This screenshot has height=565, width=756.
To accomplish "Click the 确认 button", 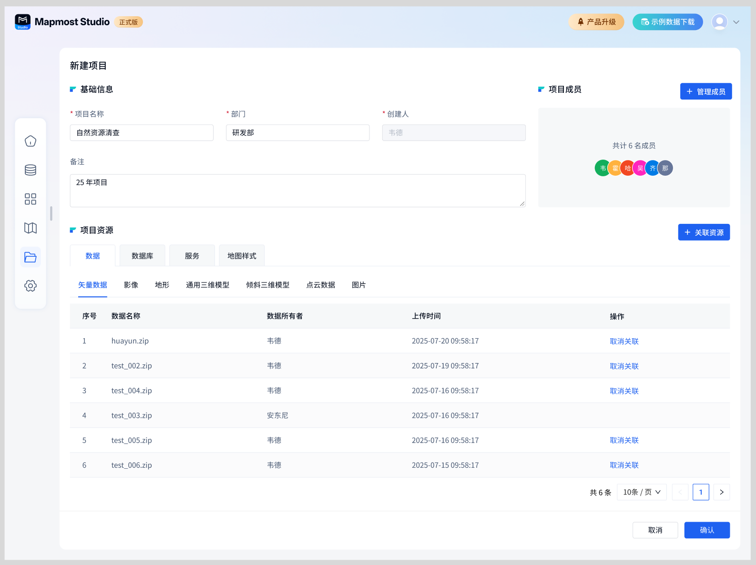I will click(x=707, y=530).
